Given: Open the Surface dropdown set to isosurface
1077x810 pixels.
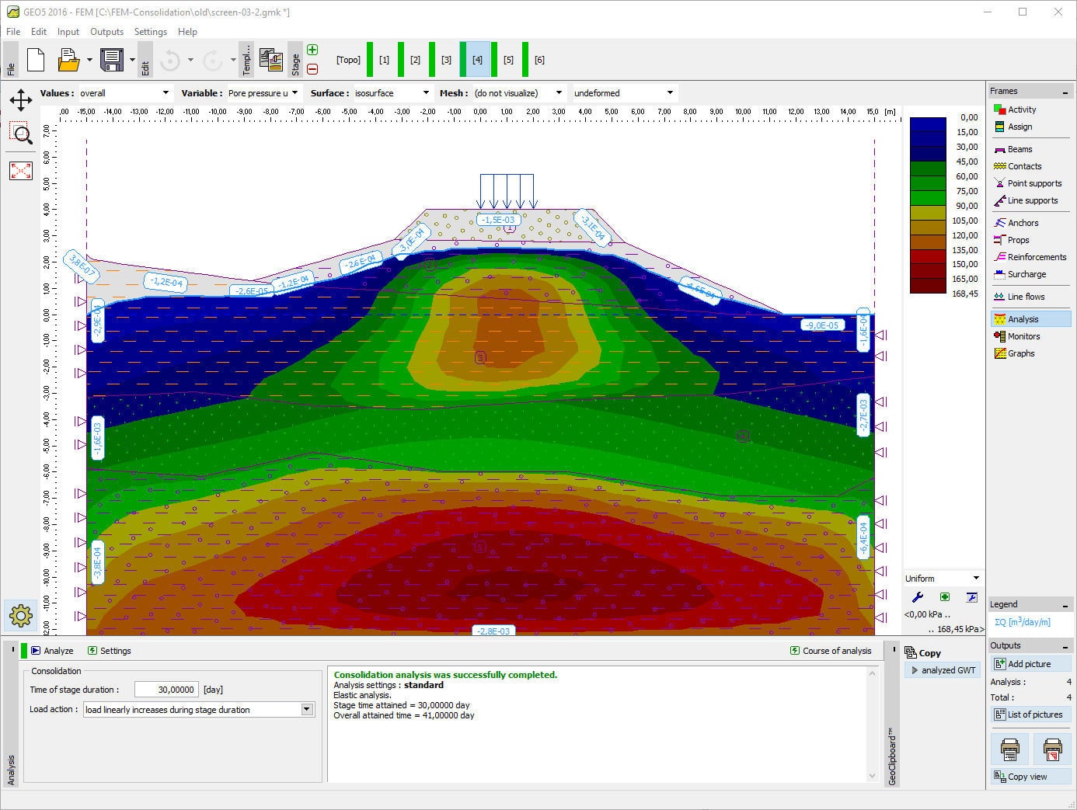Looking at the screenshot, I should (426, 92).
